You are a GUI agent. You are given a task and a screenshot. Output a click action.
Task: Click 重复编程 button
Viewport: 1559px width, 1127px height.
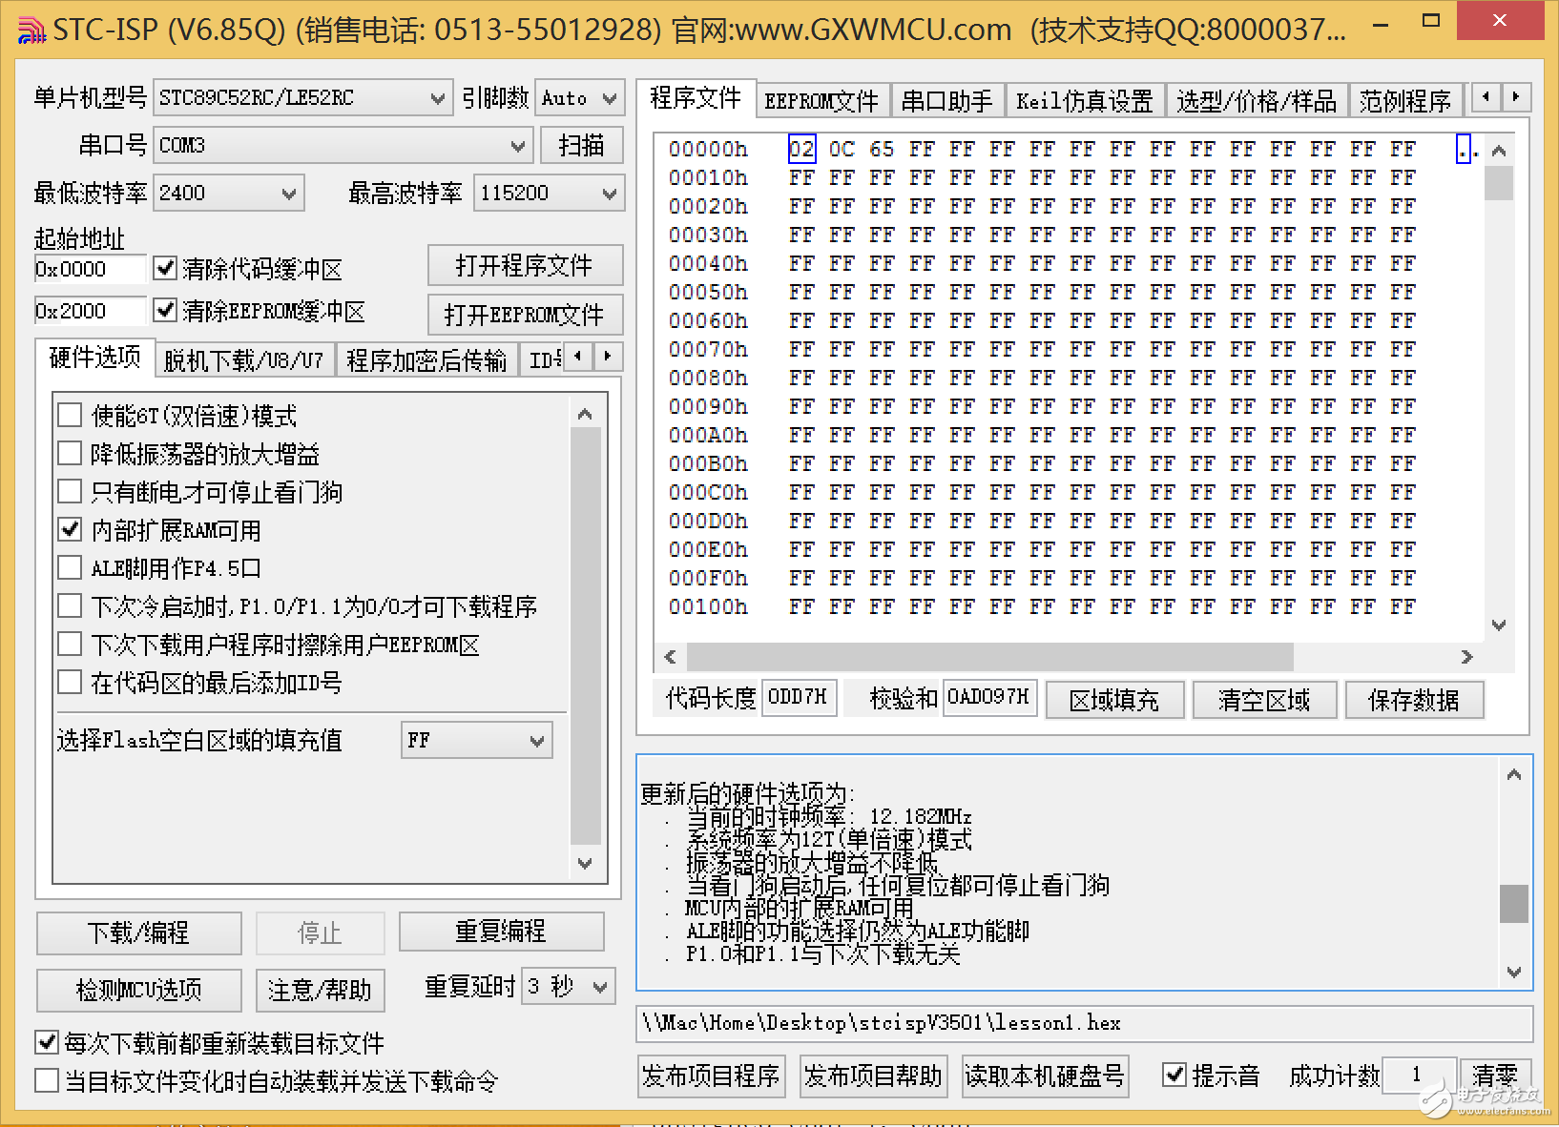501,932
